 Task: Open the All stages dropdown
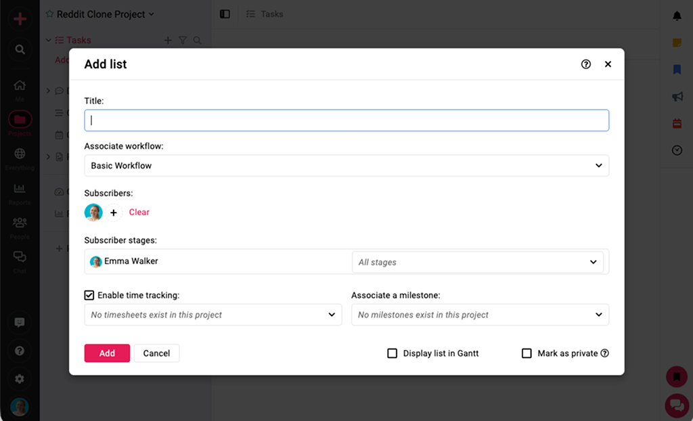pyautogui.click(x=478, y=262)
